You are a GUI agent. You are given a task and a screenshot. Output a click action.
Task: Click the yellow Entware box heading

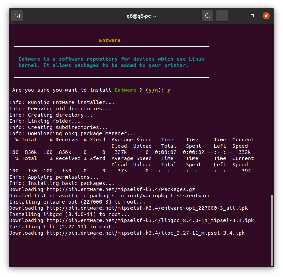click(110, 40)
